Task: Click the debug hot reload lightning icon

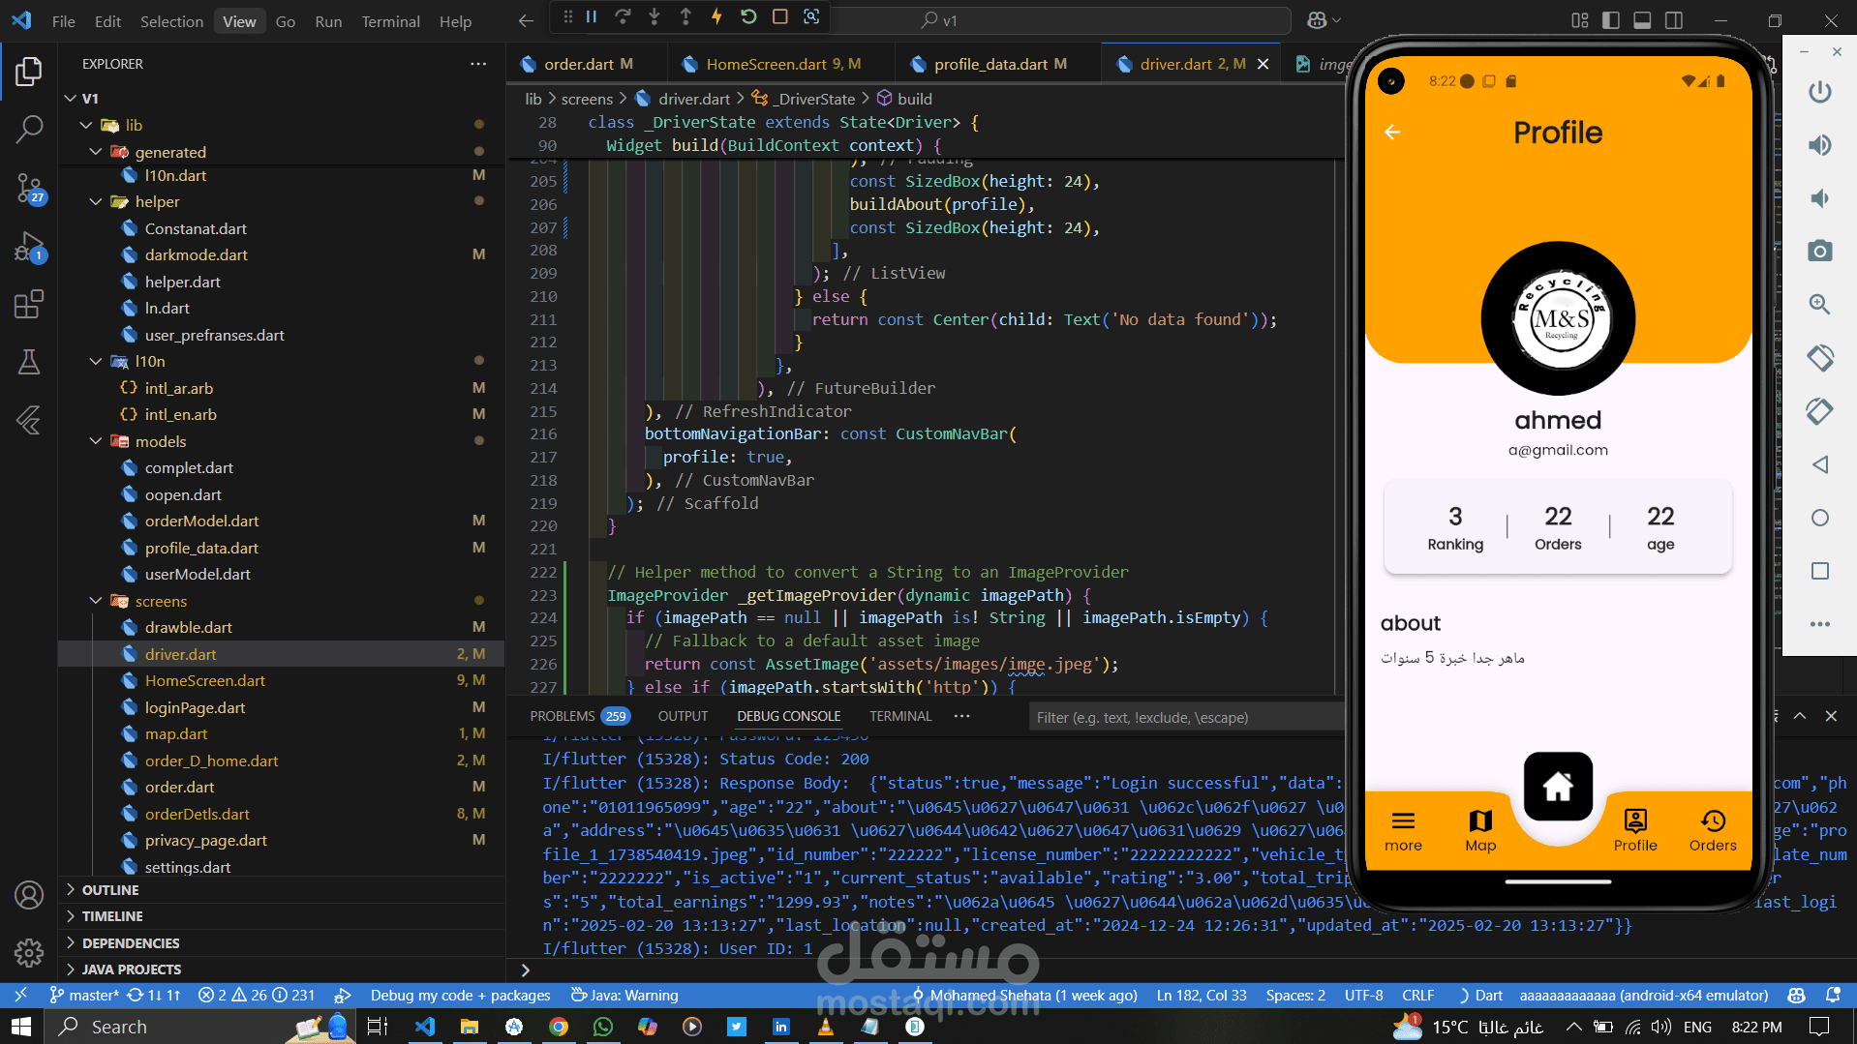Action: click(716, 16)
